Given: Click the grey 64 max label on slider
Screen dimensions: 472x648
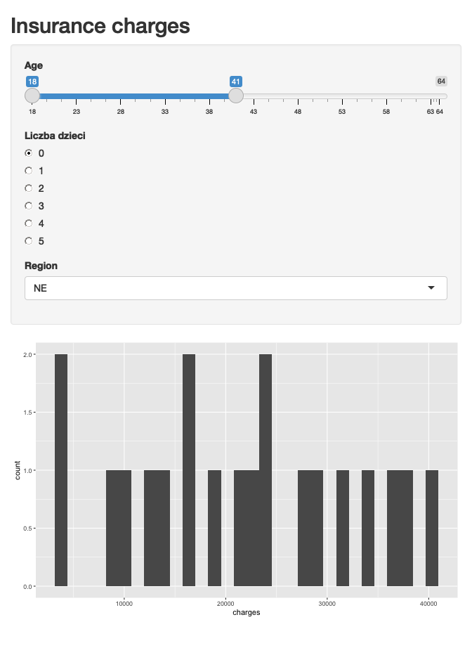Looking at the screenshot, I should [441, 81].
